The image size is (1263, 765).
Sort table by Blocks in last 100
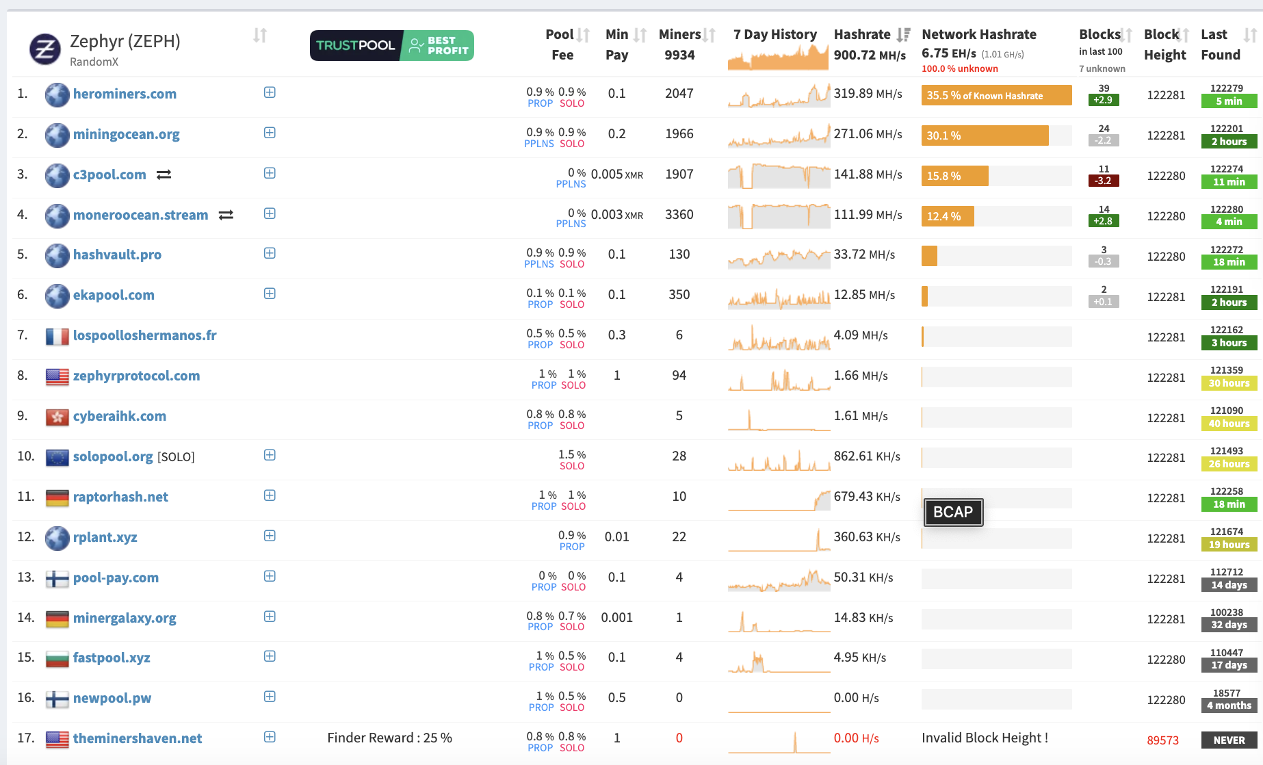pyautogui.click(x=1126, y=35)
